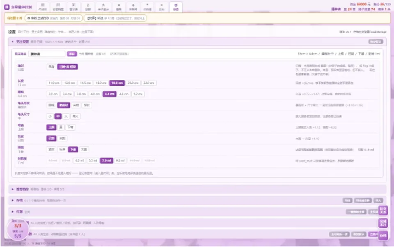Choose the 20.0 cm option
The image size is (394, 247).
pos(133,83)
